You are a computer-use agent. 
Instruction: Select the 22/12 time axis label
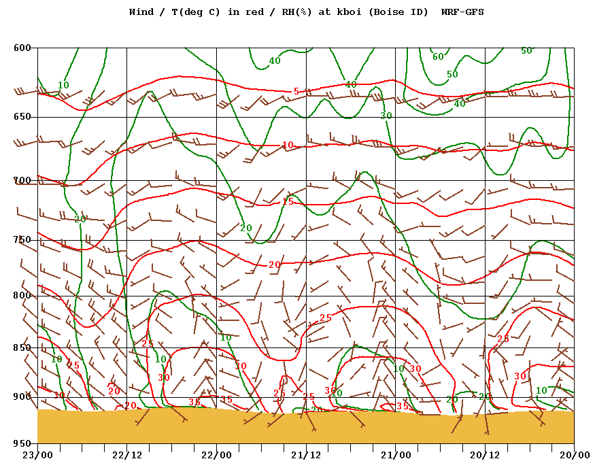point(127,456)
